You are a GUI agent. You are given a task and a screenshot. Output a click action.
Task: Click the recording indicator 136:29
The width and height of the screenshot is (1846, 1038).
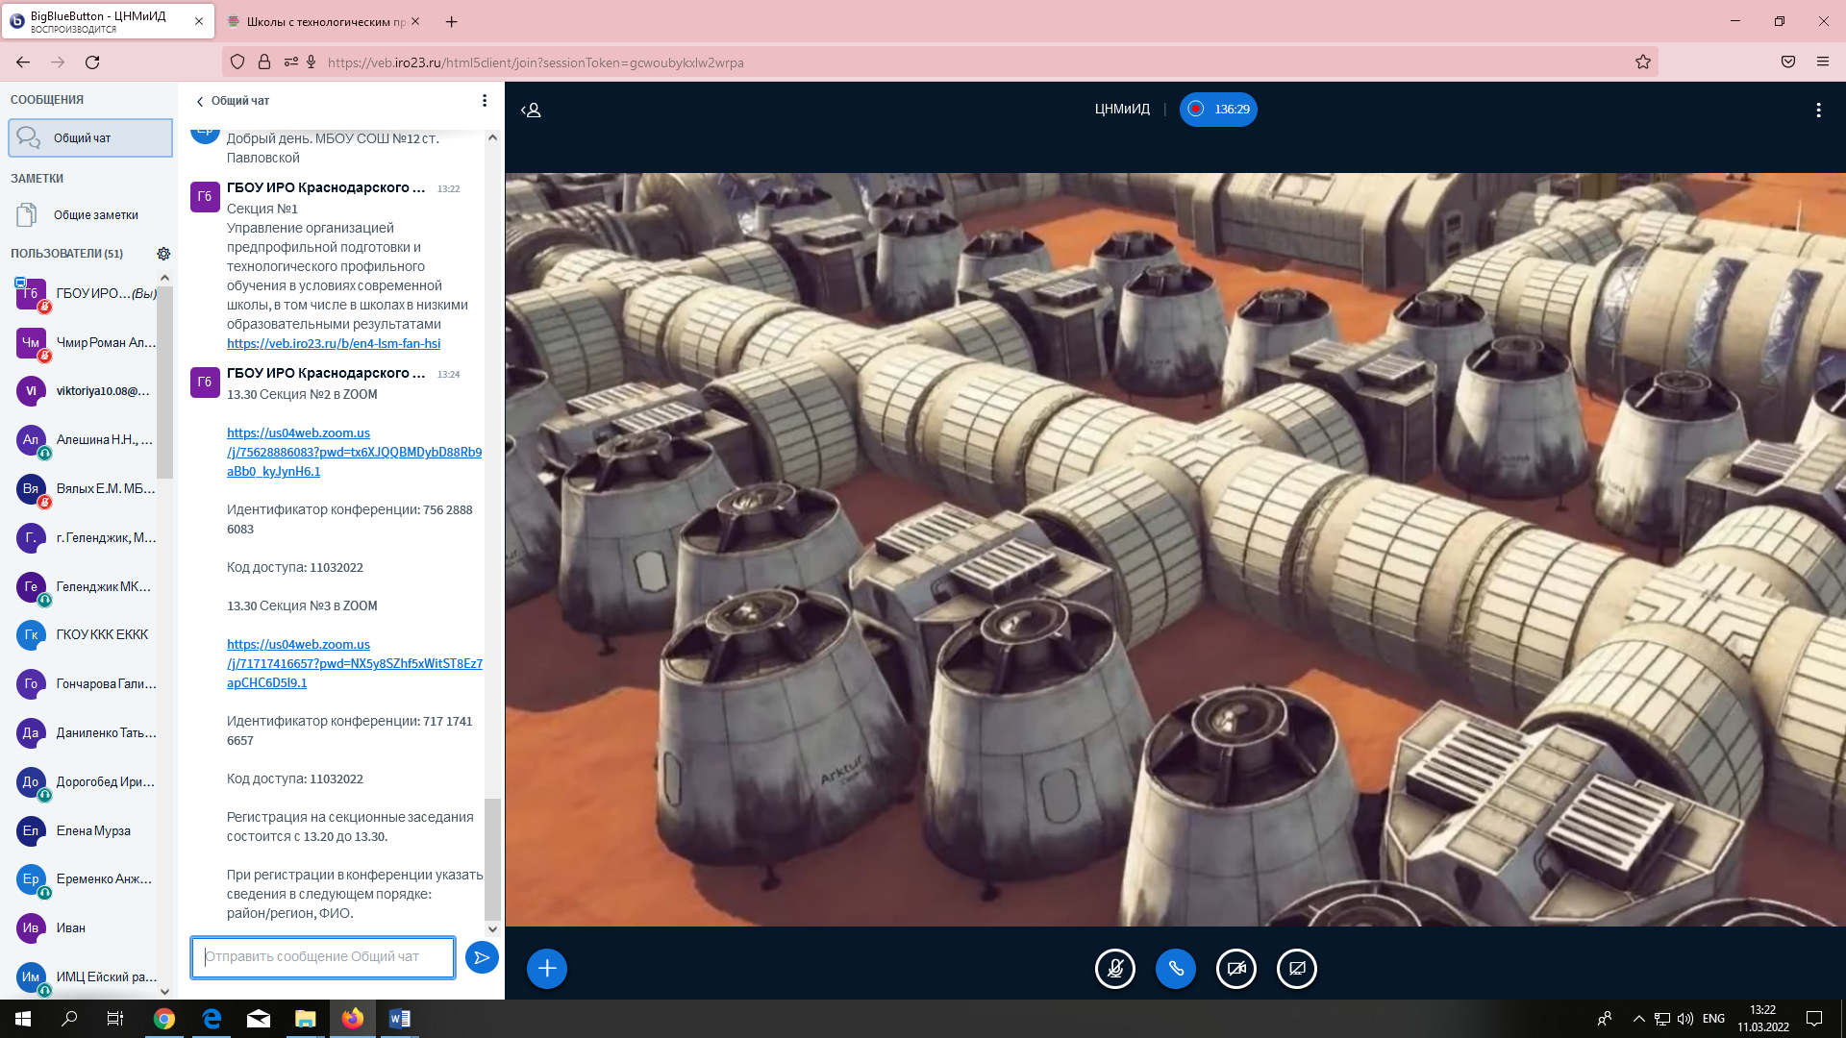(1218, 110)
